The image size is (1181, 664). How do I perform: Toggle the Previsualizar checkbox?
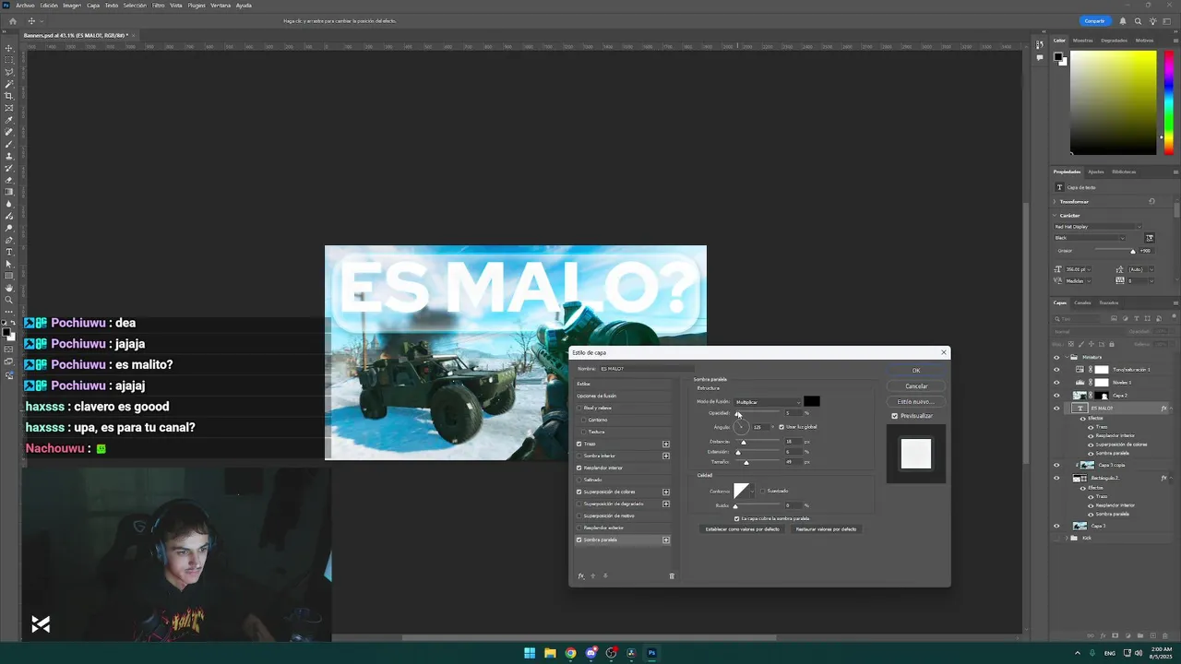(895, 416)
